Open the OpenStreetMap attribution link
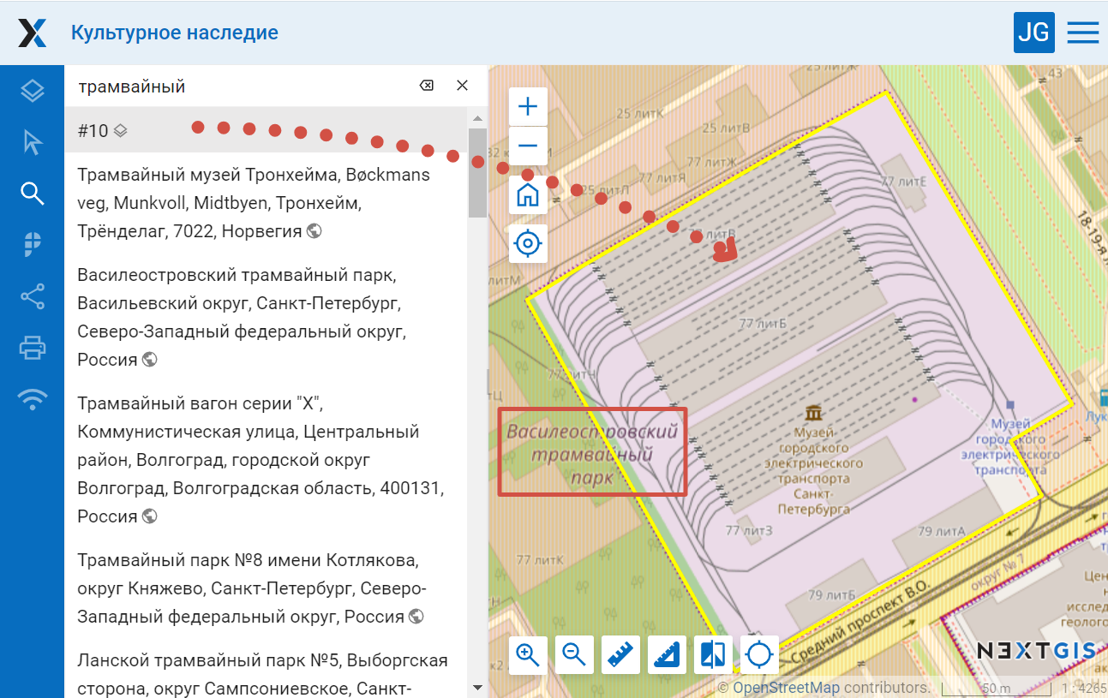This screenshot has width=1108, height=698. click(x=785, y=688)
